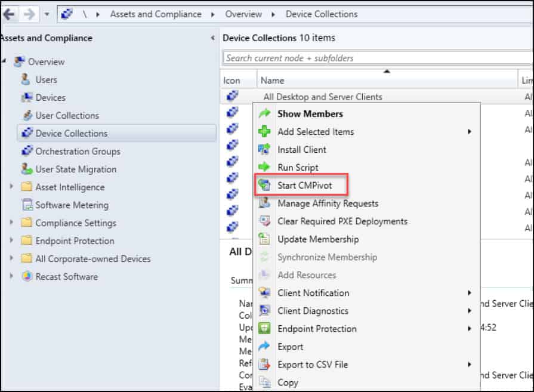The image size is (534, 392).
Task: Click the Name column sort arrow
Action: (x=386, y=70)
